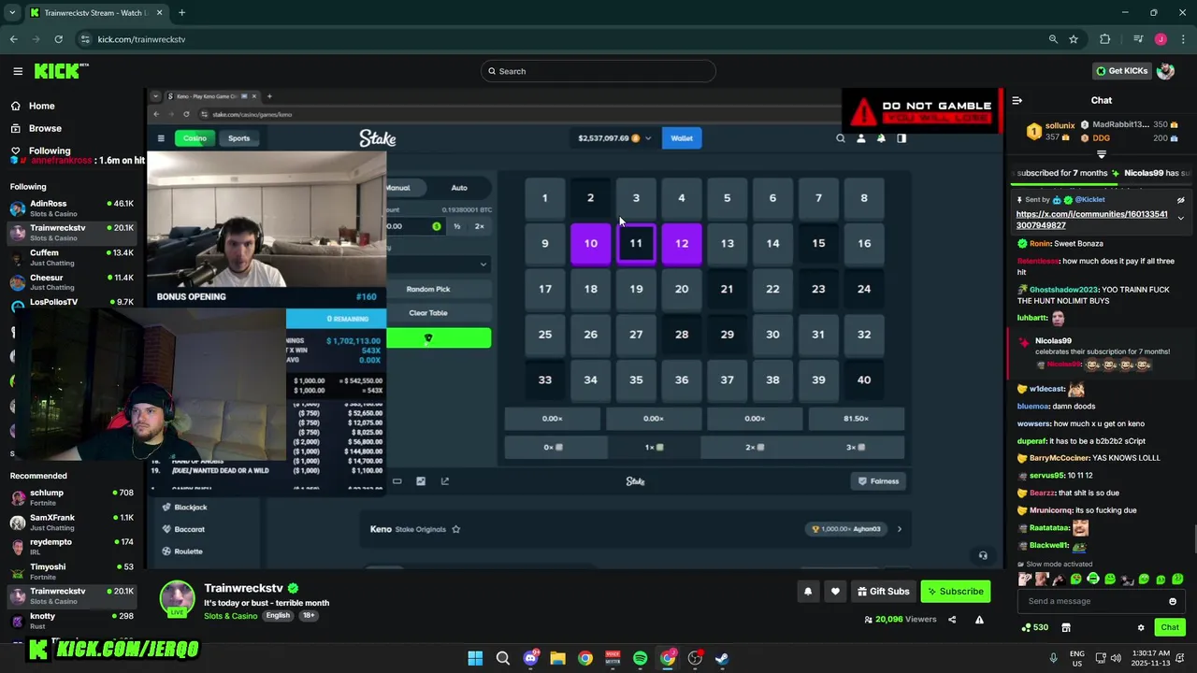The height and width of the screenshot is (673, 1197).
Task: Open Spotify from Windows taskbar
Action: pyautogui.click(x=640, y=658)
